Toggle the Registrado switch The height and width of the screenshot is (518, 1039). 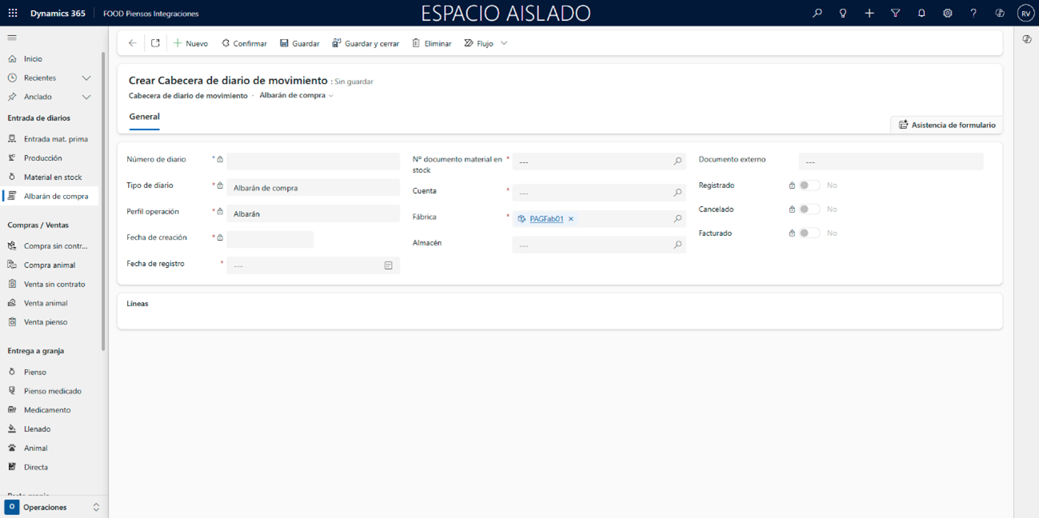(x=809, y=185)
